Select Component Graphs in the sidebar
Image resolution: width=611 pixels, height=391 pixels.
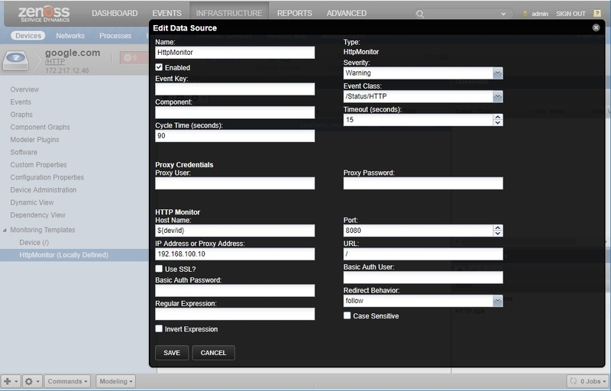point(40,128)
